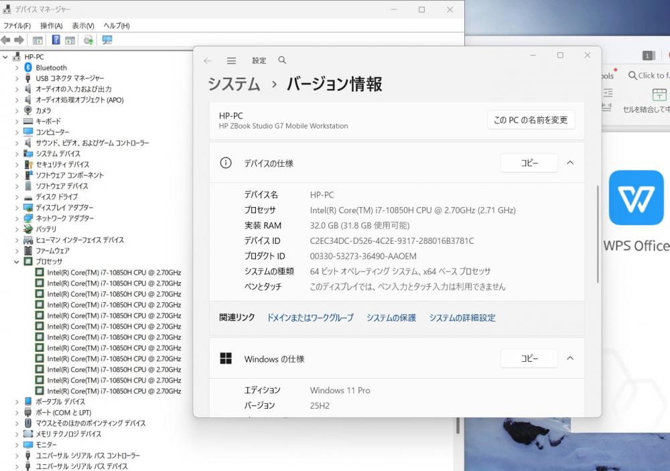670x471 pixels.
Task: Click the Device Manager vertical scrollbar thumb
Action: (458, 425)
